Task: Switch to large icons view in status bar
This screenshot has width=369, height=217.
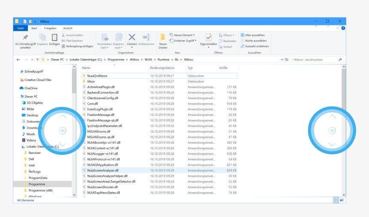Action: [342, 200]
